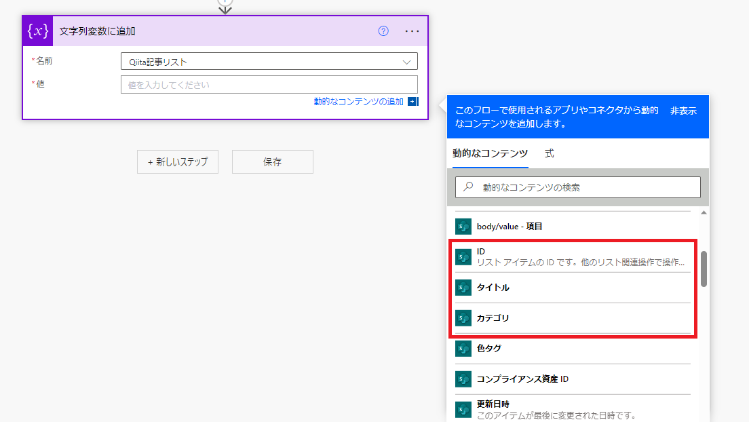The width and height of the screenshot is (749, 422).
Task: Click the 値 input field
Action: click(269, 85)
